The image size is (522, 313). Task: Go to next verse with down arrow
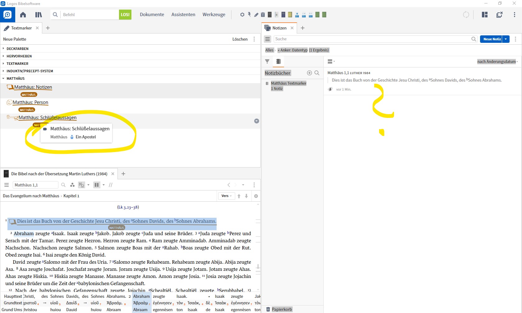pos(246,196)
